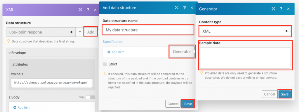Toggle the map switch for s:Body
The width and height of the screenshot is (299, 112).
click(x=90, y=97)
